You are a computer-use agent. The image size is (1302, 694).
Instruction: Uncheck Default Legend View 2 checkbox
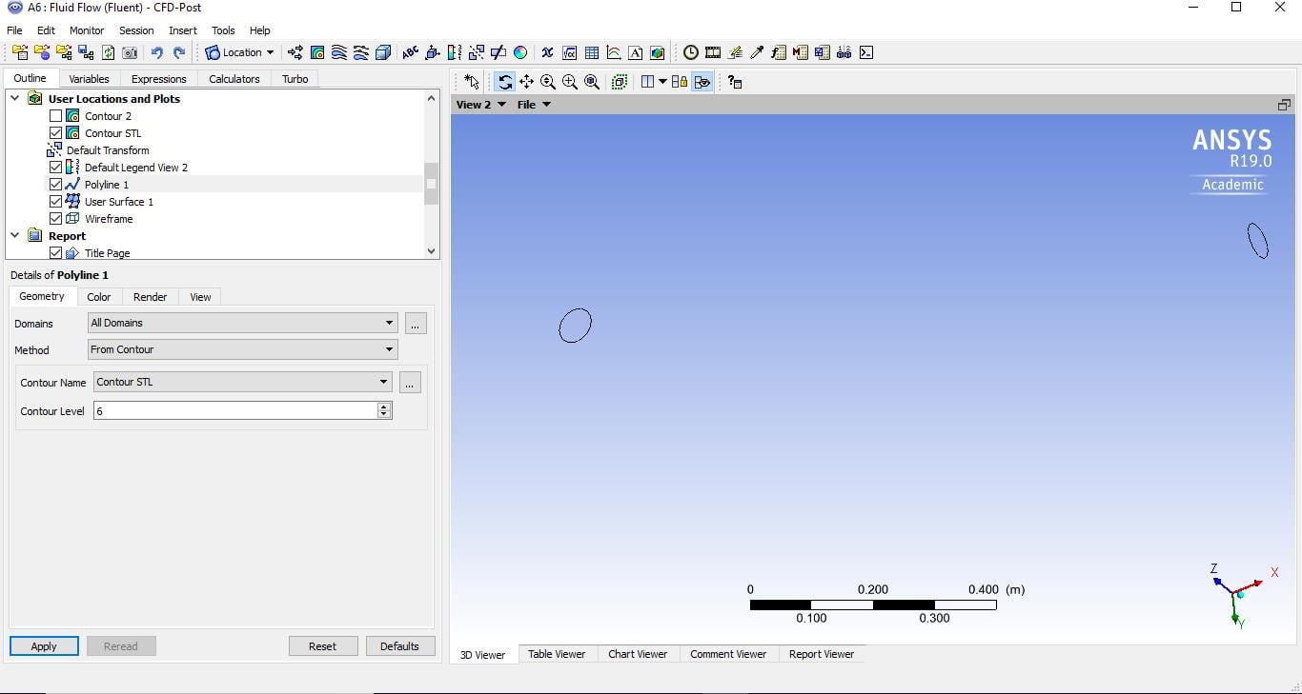click(55, 168)
